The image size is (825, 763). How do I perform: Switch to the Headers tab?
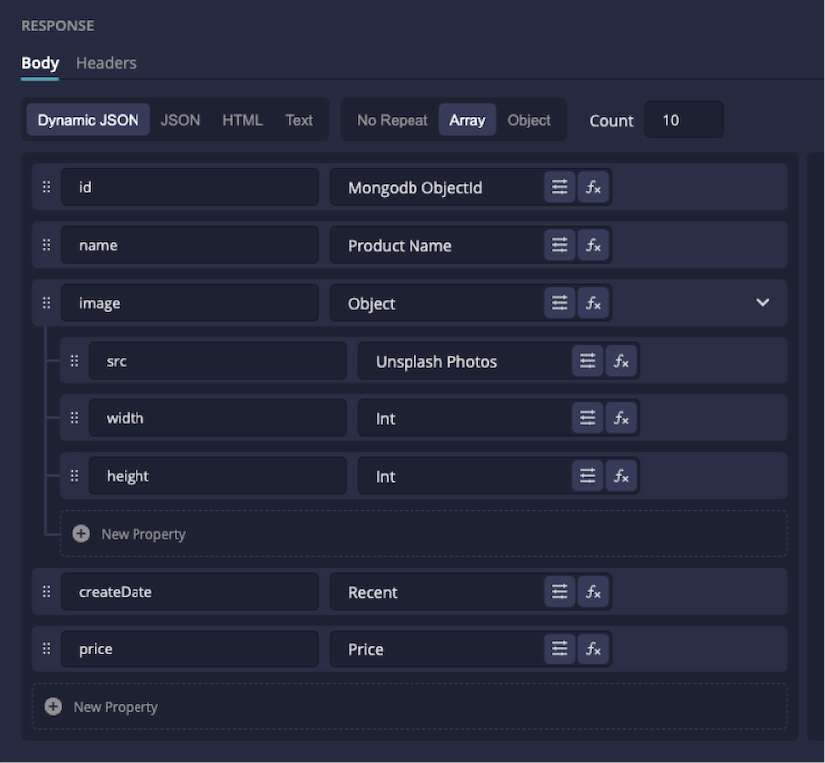tap(106, 63)
